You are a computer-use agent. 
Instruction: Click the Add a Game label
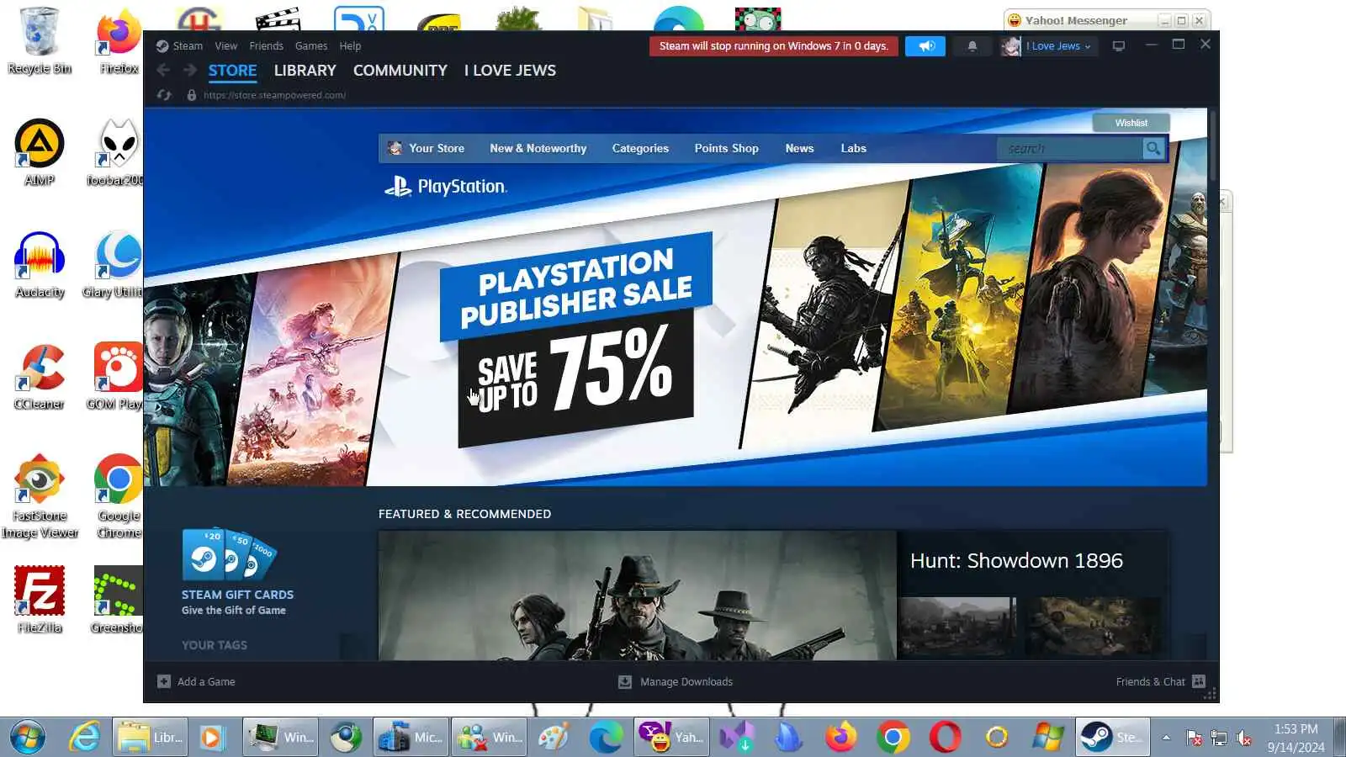coord(206,681)
